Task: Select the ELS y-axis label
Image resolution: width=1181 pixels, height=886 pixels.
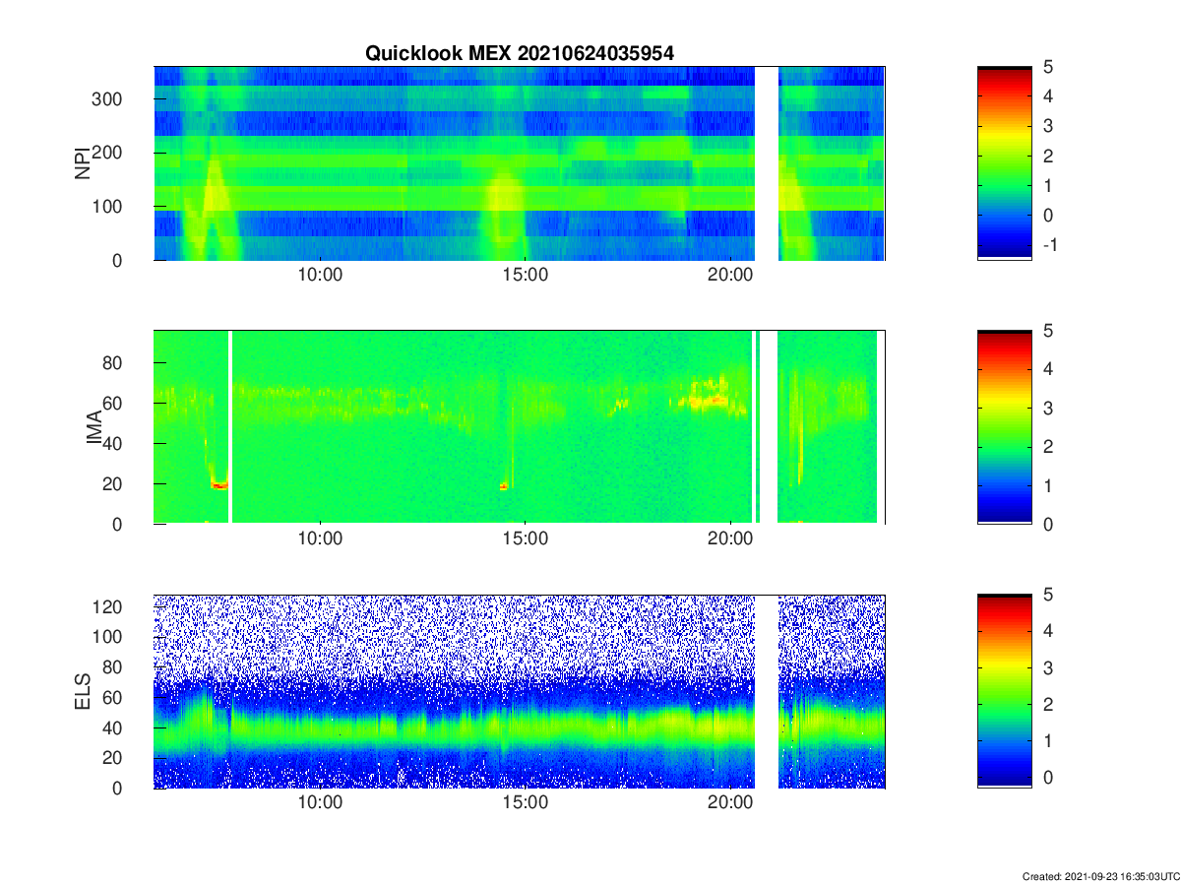Action: 83,691
